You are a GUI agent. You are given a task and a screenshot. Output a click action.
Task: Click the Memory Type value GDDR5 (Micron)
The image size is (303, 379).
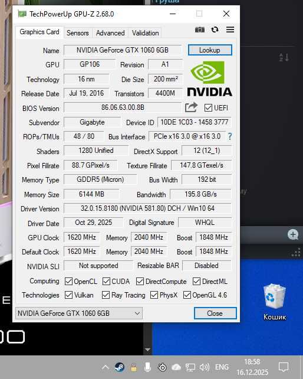tap(100, 179)
